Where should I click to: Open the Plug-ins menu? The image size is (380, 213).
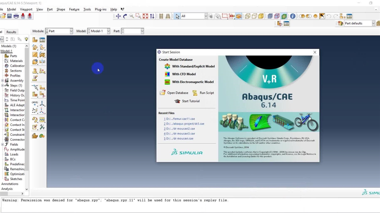(100, 9)
